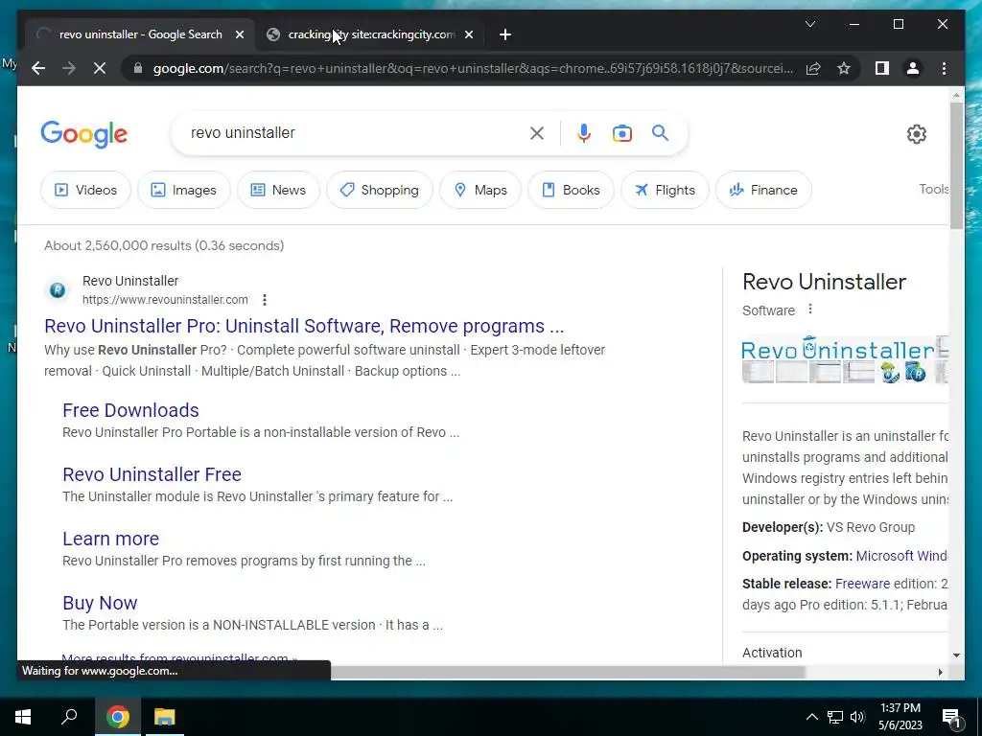Image resolution: width=982 pixels, height=736 pixels.
Task: Filter results by Images
Action: 184,190
